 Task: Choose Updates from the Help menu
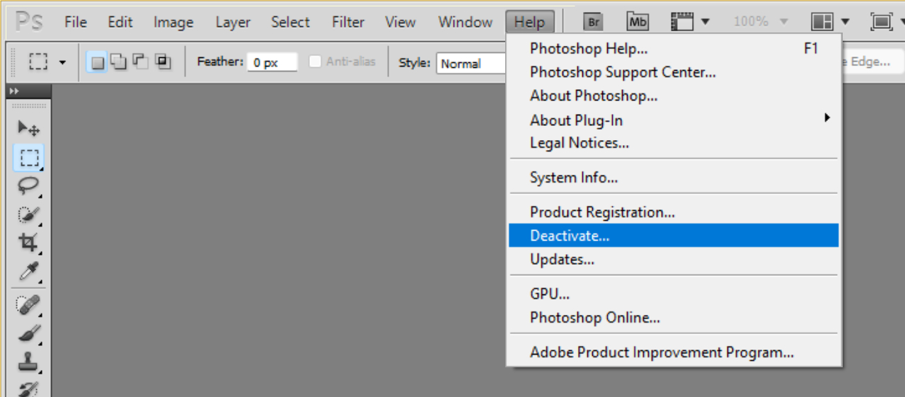click(x=562, y=259)
